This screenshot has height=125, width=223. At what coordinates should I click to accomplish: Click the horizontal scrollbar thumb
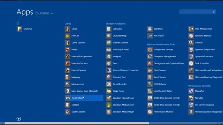(77, 123)
